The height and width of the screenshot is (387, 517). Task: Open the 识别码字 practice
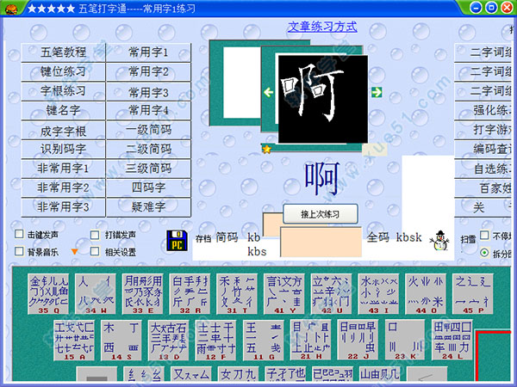63,149
